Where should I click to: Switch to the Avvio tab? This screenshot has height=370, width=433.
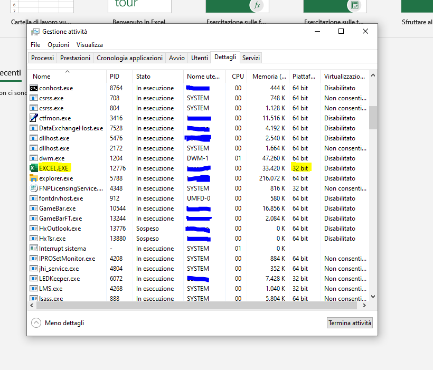click(x=177, y=58)
